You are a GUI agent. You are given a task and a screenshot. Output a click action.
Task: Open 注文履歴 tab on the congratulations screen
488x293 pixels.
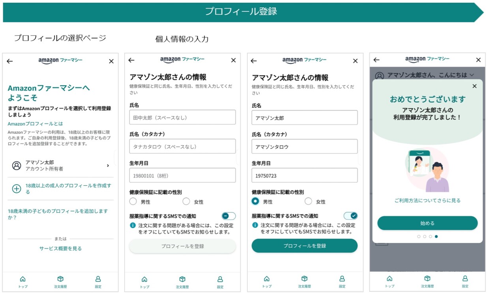coord(427,279)
